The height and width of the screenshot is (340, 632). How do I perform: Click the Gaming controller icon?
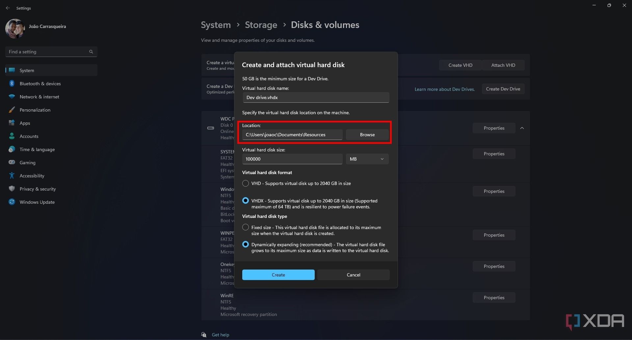pyautogui.click(x=12, y=162)
